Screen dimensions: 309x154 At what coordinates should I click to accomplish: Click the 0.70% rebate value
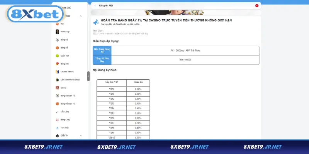pyautogui.click(x=138, y=123)
